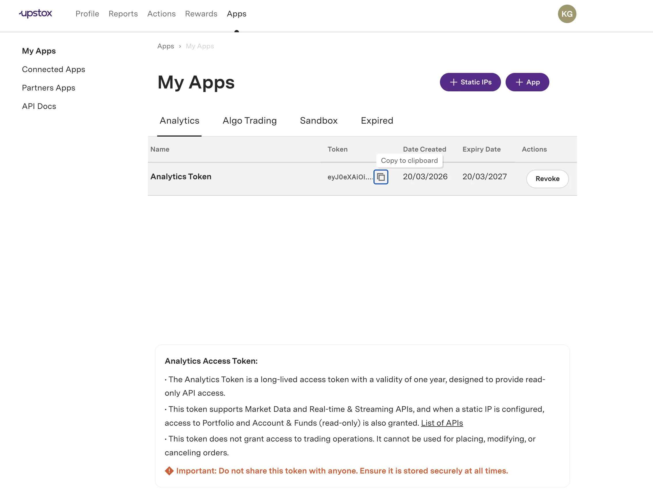The width and height of the screenshot is (653, 498).
Task: Open the Reports menu item
Action: tap(123, 14)
